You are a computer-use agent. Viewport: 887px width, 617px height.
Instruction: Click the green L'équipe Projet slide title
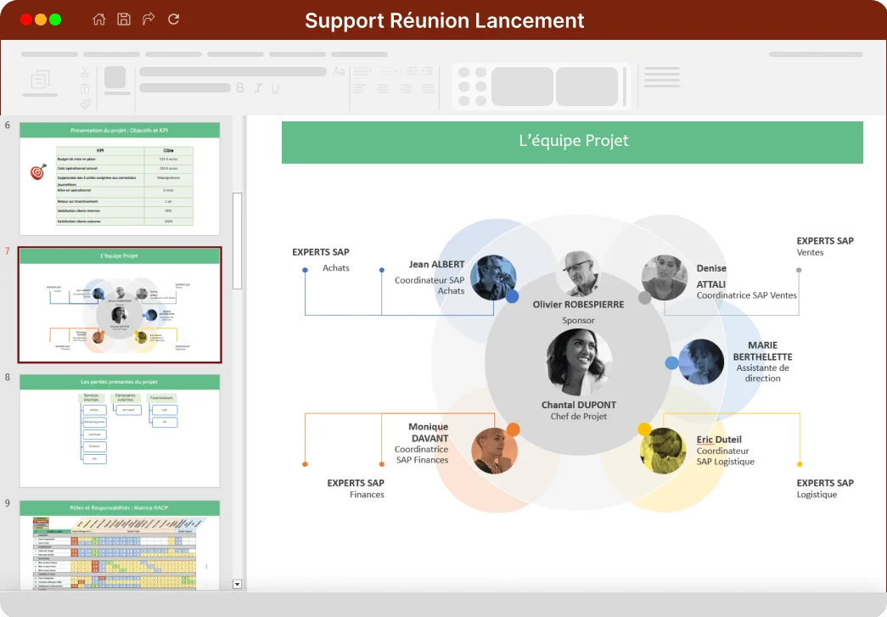(x=572, y=143)
